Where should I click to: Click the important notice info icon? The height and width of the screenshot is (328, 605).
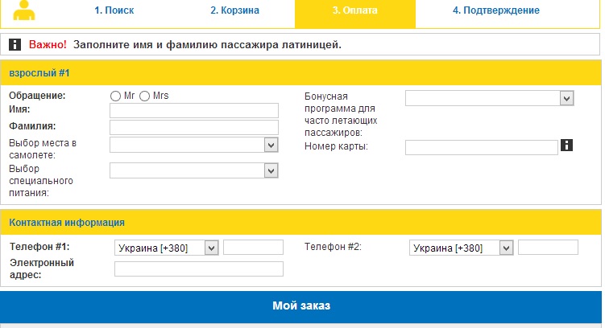(x=15, y=44)
